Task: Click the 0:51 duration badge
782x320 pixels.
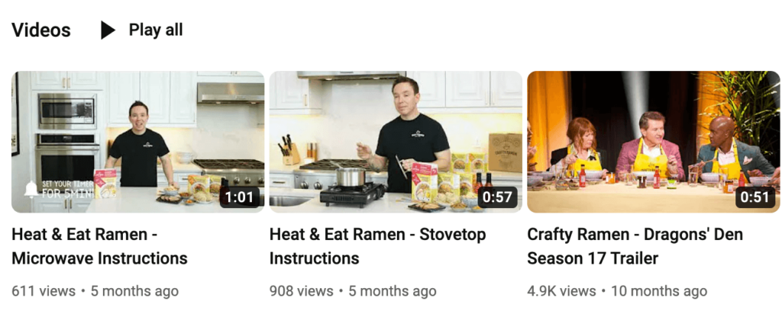Action: tap(755, 197)
